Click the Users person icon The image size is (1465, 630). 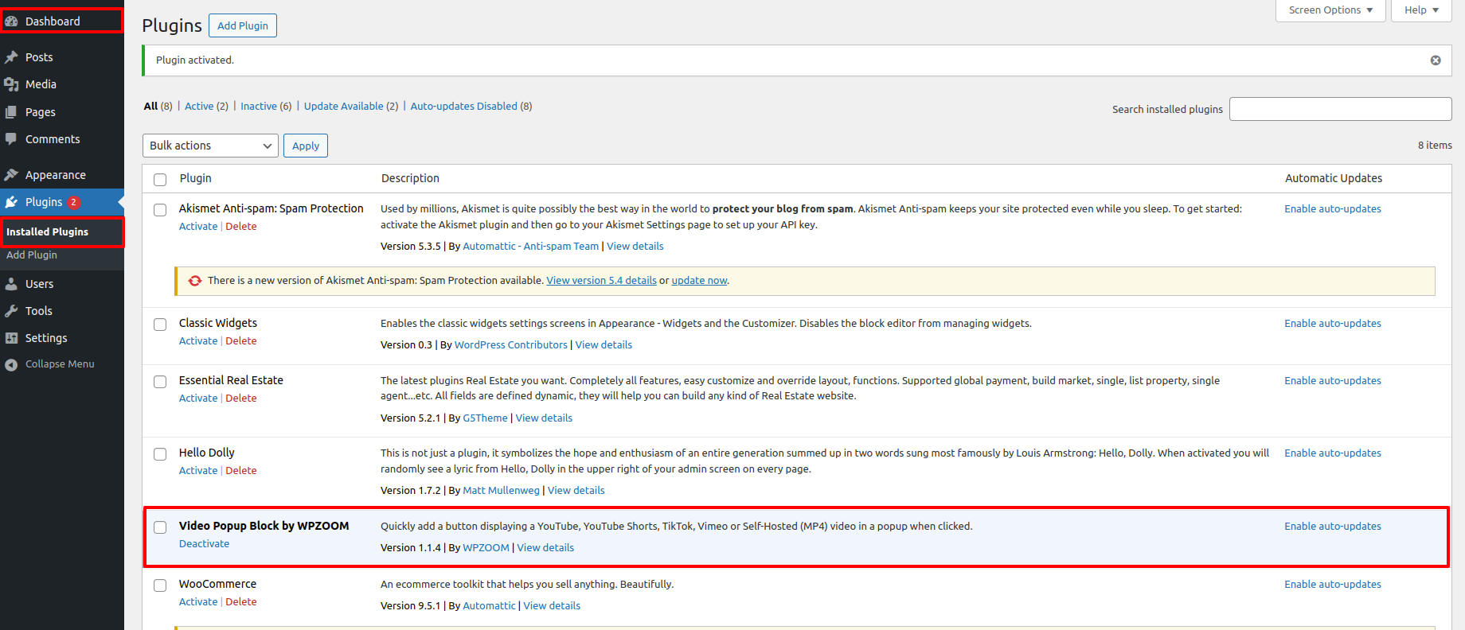pos(11,284)
